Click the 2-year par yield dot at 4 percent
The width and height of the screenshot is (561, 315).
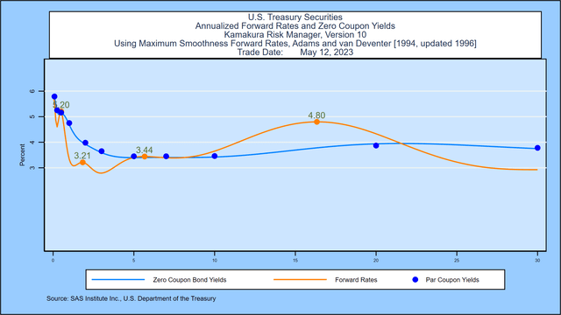pos(85,143)
